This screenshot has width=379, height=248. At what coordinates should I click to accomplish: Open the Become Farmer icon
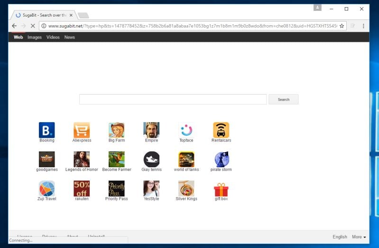point(117,159)
